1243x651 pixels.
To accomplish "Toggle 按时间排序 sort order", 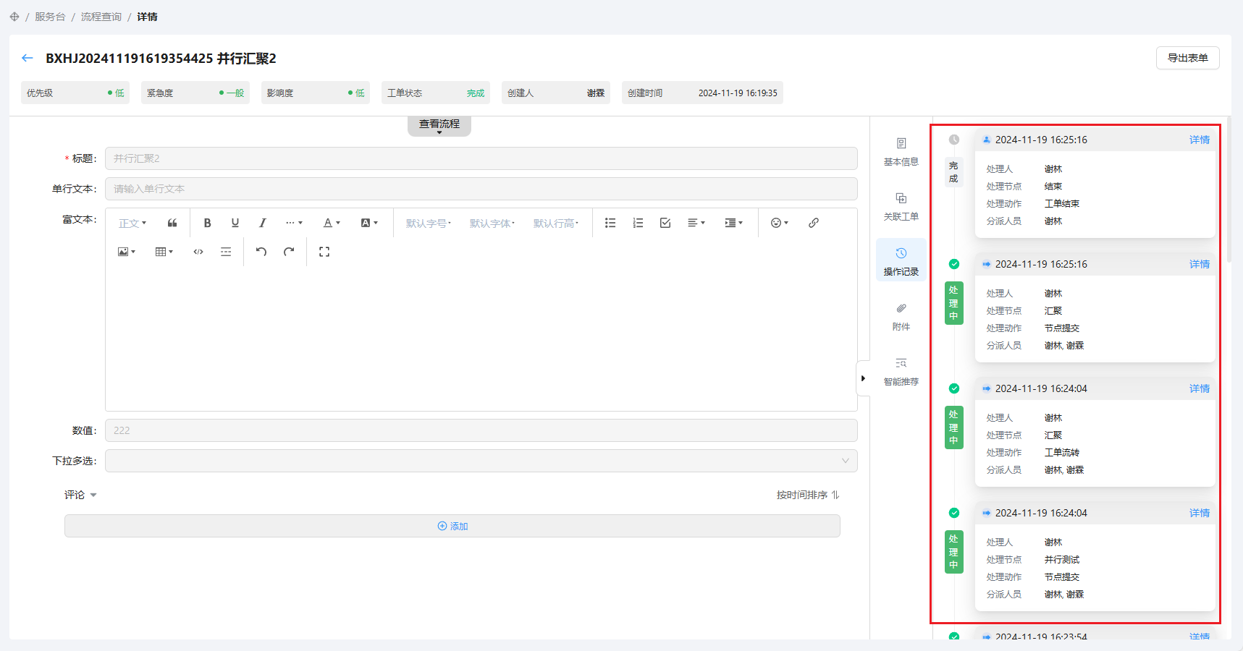I will click(x=808, y=495).
